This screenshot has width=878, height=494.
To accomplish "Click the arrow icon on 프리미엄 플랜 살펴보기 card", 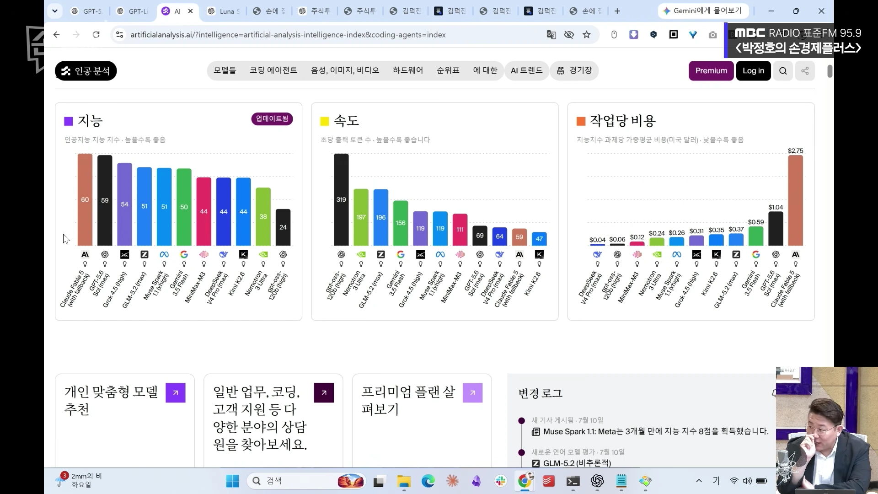I will click(473, 393).
